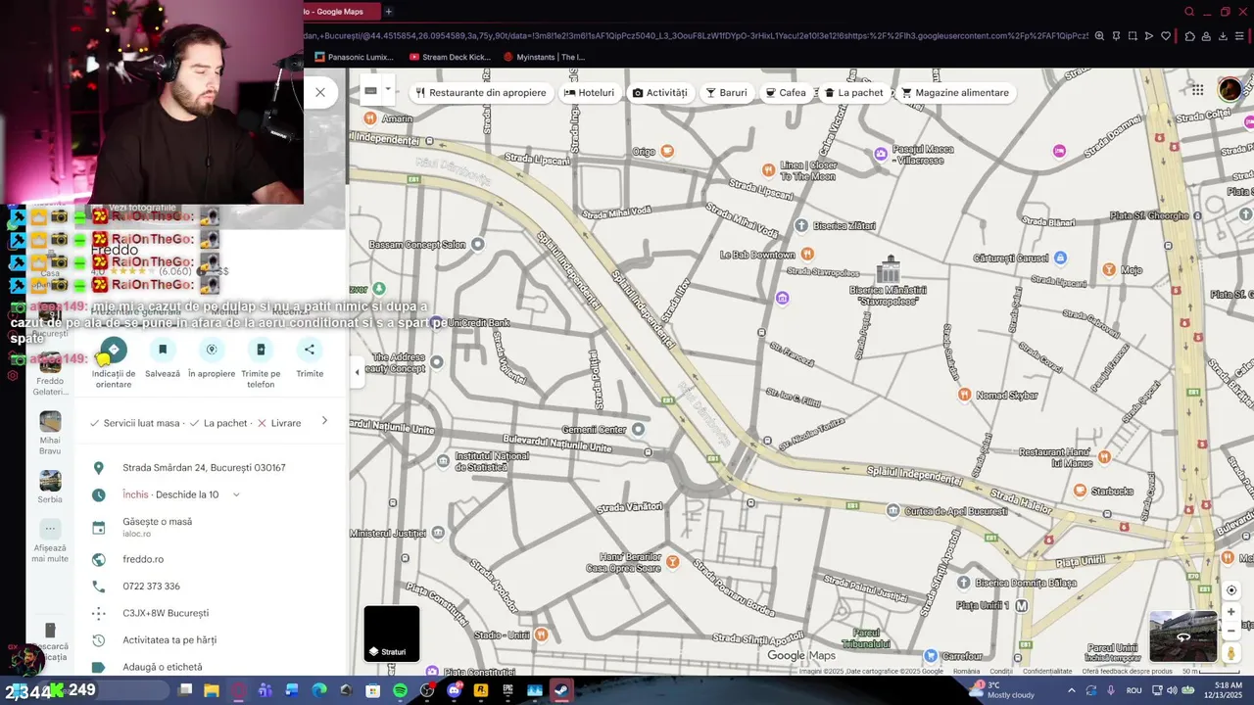The height and width of the screenshot is (705, 1254).
Task: Open Spotify from the taskbar
Action: click(400, 690)
